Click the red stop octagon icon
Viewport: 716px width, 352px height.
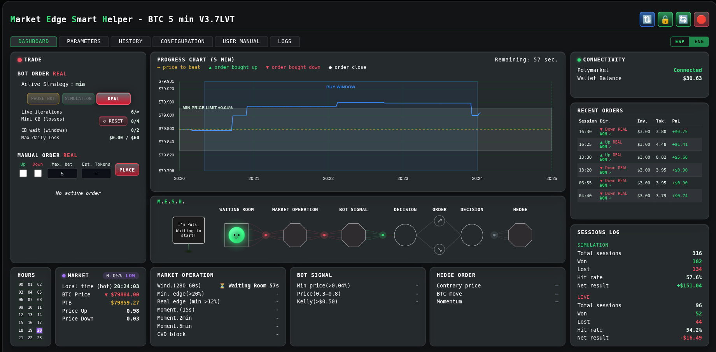click(701, 19)
